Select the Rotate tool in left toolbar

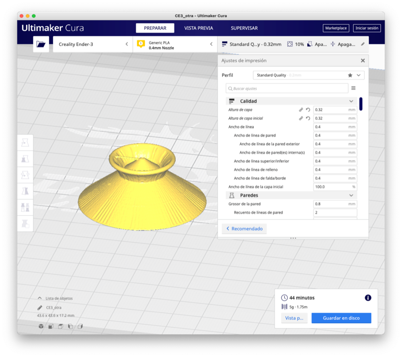coord(25,175)
